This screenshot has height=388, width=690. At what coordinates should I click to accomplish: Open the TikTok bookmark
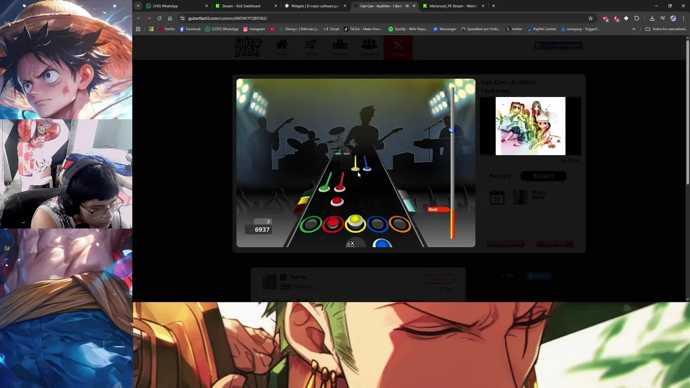coord(363,29)
